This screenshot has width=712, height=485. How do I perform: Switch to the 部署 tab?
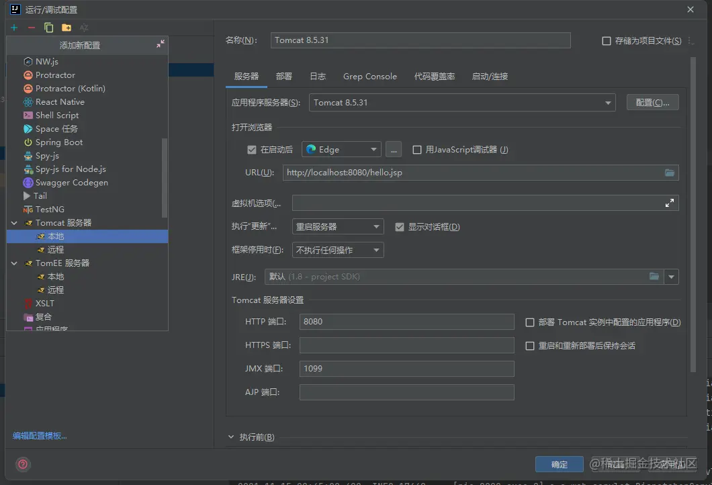tap(284, 77)
